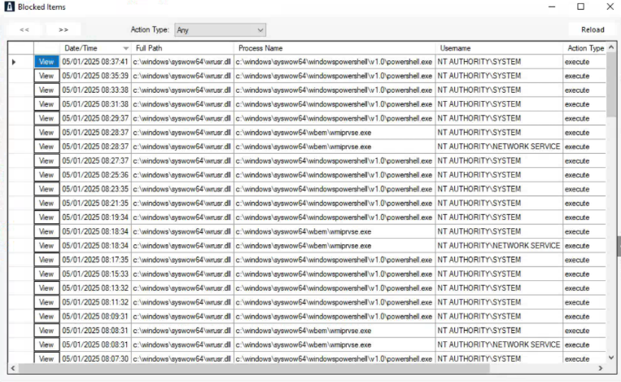Viewport: 621px width, 382px height.
Task: View the 08:35:39 blocked entry
Action: [x=46, y=76]
